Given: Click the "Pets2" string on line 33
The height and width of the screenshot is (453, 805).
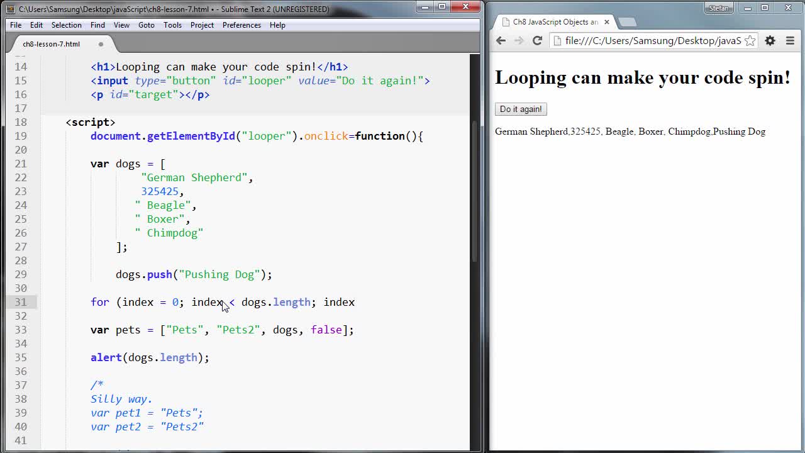Looking at the screenshot, I should pyautogui.click(x=238, y=330).
